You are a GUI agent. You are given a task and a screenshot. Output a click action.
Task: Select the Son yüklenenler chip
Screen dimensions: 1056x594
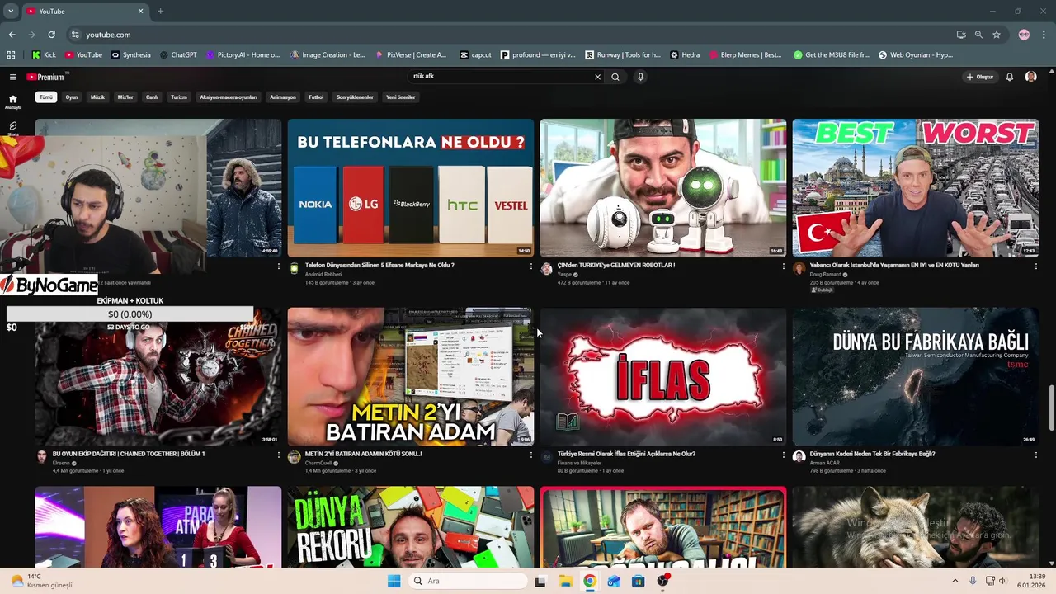tap(355, 97)
